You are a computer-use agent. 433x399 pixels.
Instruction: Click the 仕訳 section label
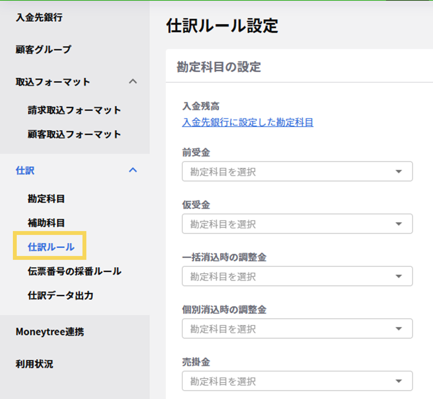25,171
